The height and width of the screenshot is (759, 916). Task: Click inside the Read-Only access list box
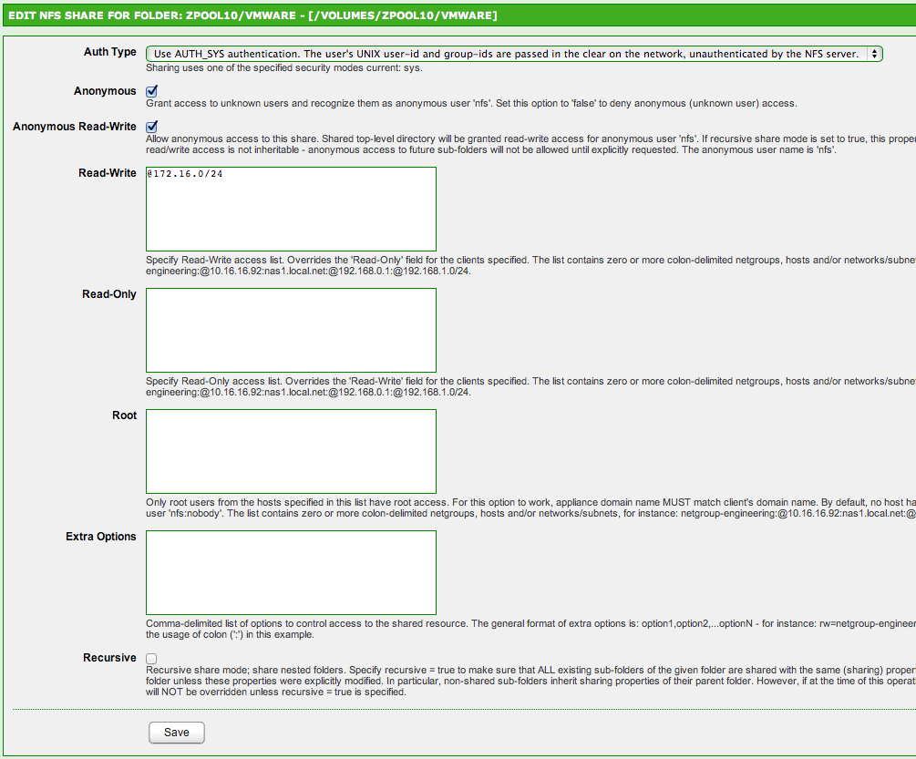click(x=291, y=330)
